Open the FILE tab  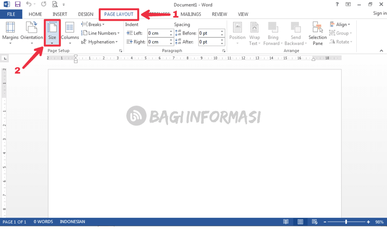click(11, 14)
